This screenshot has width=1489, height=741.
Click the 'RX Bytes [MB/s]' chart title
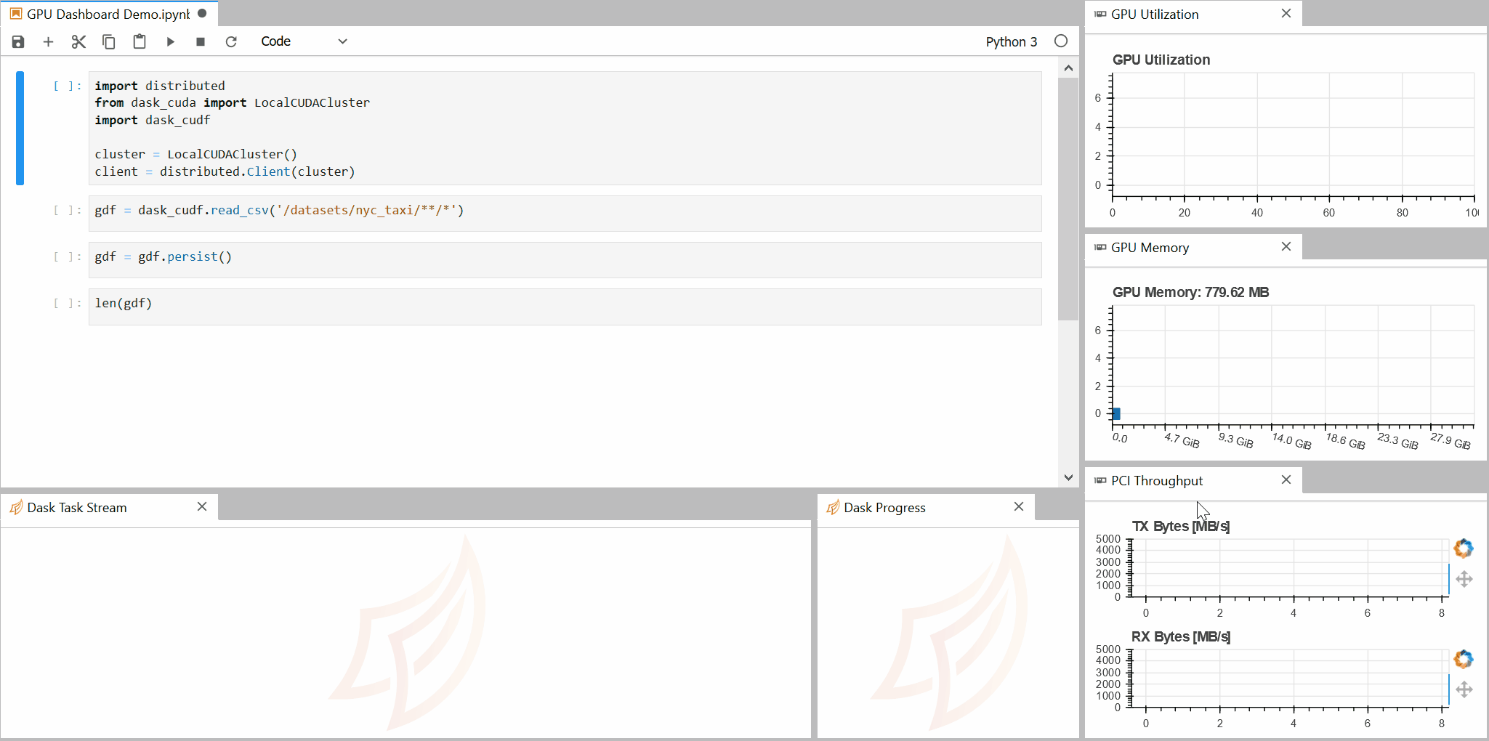pyautogui.click(x=1180, y=637)
